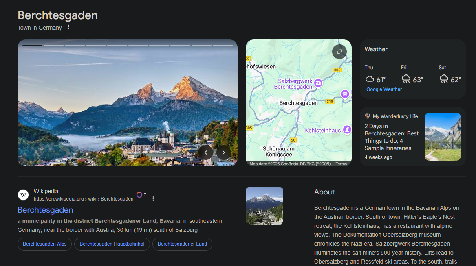Click the Berchtesgaden Alps chip
Image resolution: width=476 pixels, height=266 pixels.
(x=45, y=244)
